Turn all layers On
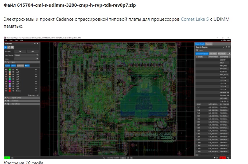248x164 pixels. [x=20, y=51]
